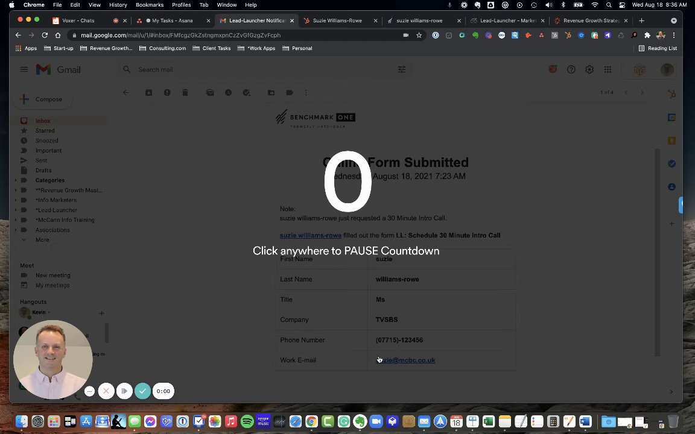Click the back to inbox arrow
Image resolution: width=695 pixels, height=434 pixels.
pyautogui.click(x=126, y=93)
